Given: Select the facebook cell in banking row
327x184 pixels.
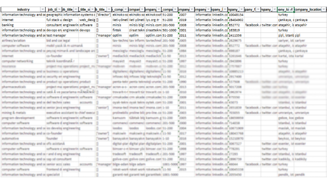Looking at the screenshot, I should [x=252, y=25].
